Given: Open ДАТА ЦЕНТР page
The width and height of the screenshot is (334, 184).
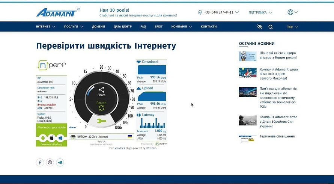Looking at the screenshot, I should [x=123, y=27].
